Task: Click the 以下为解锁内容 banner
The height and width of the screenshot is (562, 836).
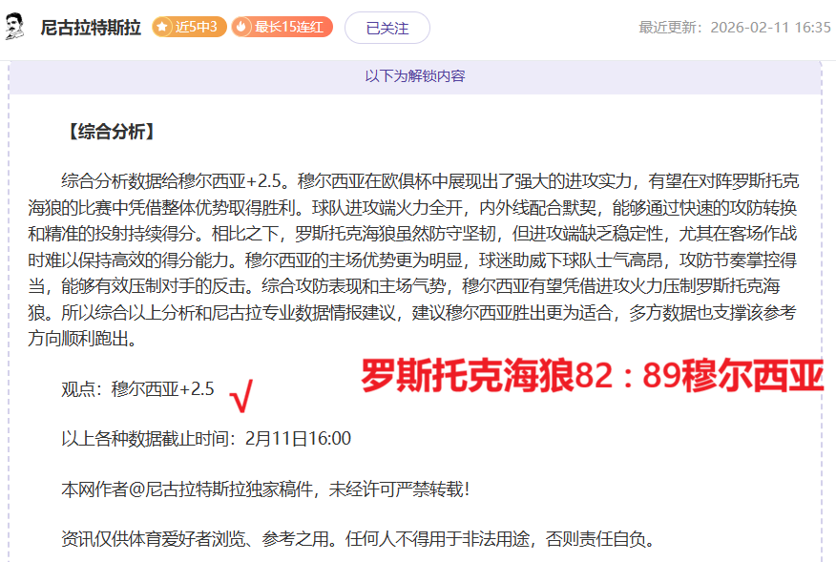Action: [414, 76]
